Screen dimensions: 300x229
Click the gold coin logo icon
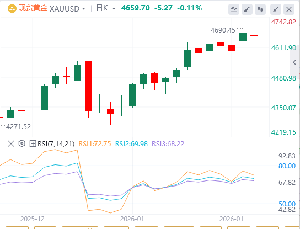coord(12,9)
